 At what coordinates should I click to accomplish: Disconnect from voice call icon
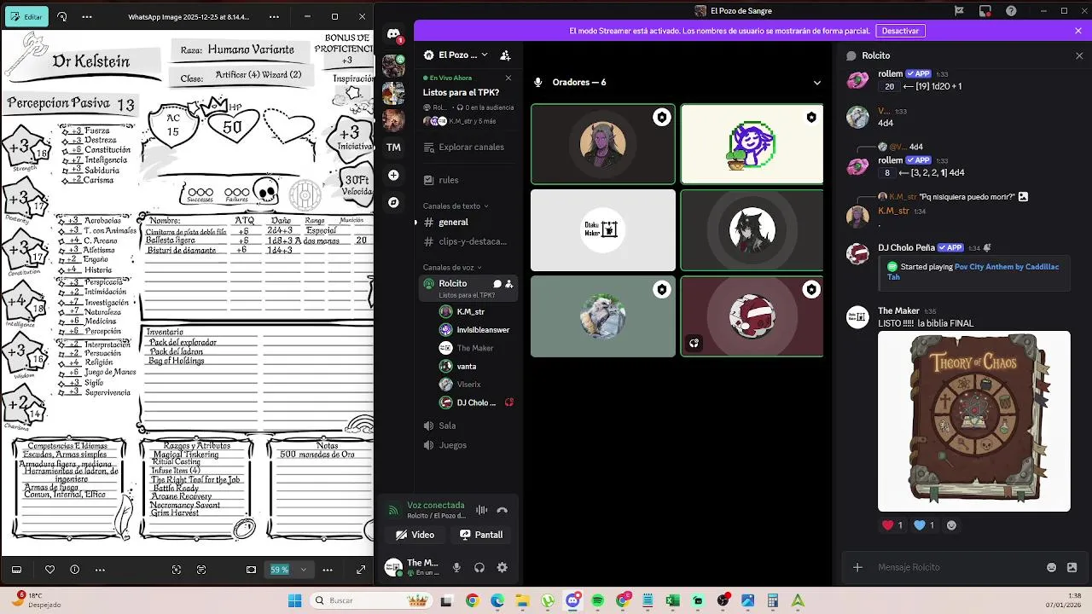[x=502, y=510]
